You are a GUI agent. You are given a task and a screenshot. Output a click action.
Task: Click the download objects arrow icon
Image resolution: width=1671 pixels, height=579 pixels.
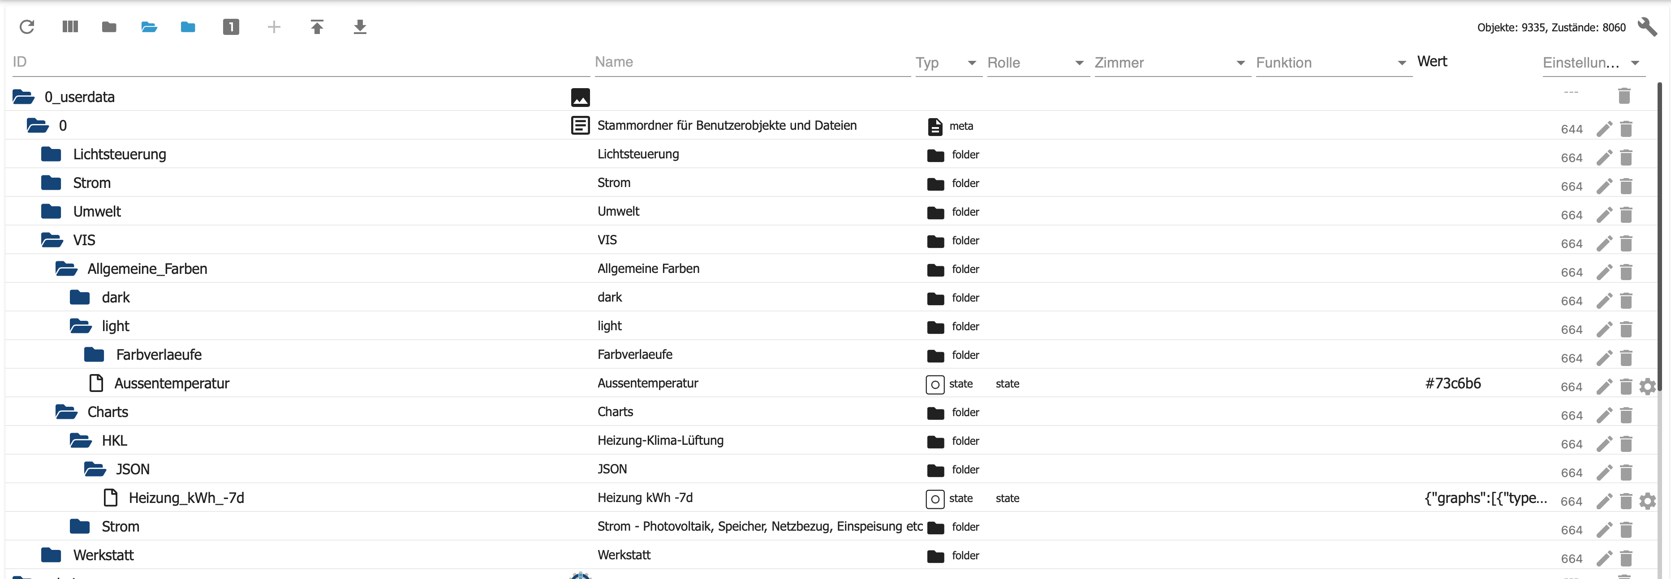click(360, 26)
